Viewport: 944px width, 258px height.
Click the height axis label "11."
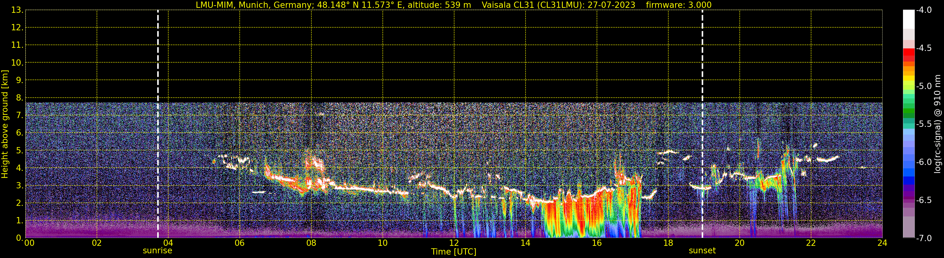pos(17,45)
